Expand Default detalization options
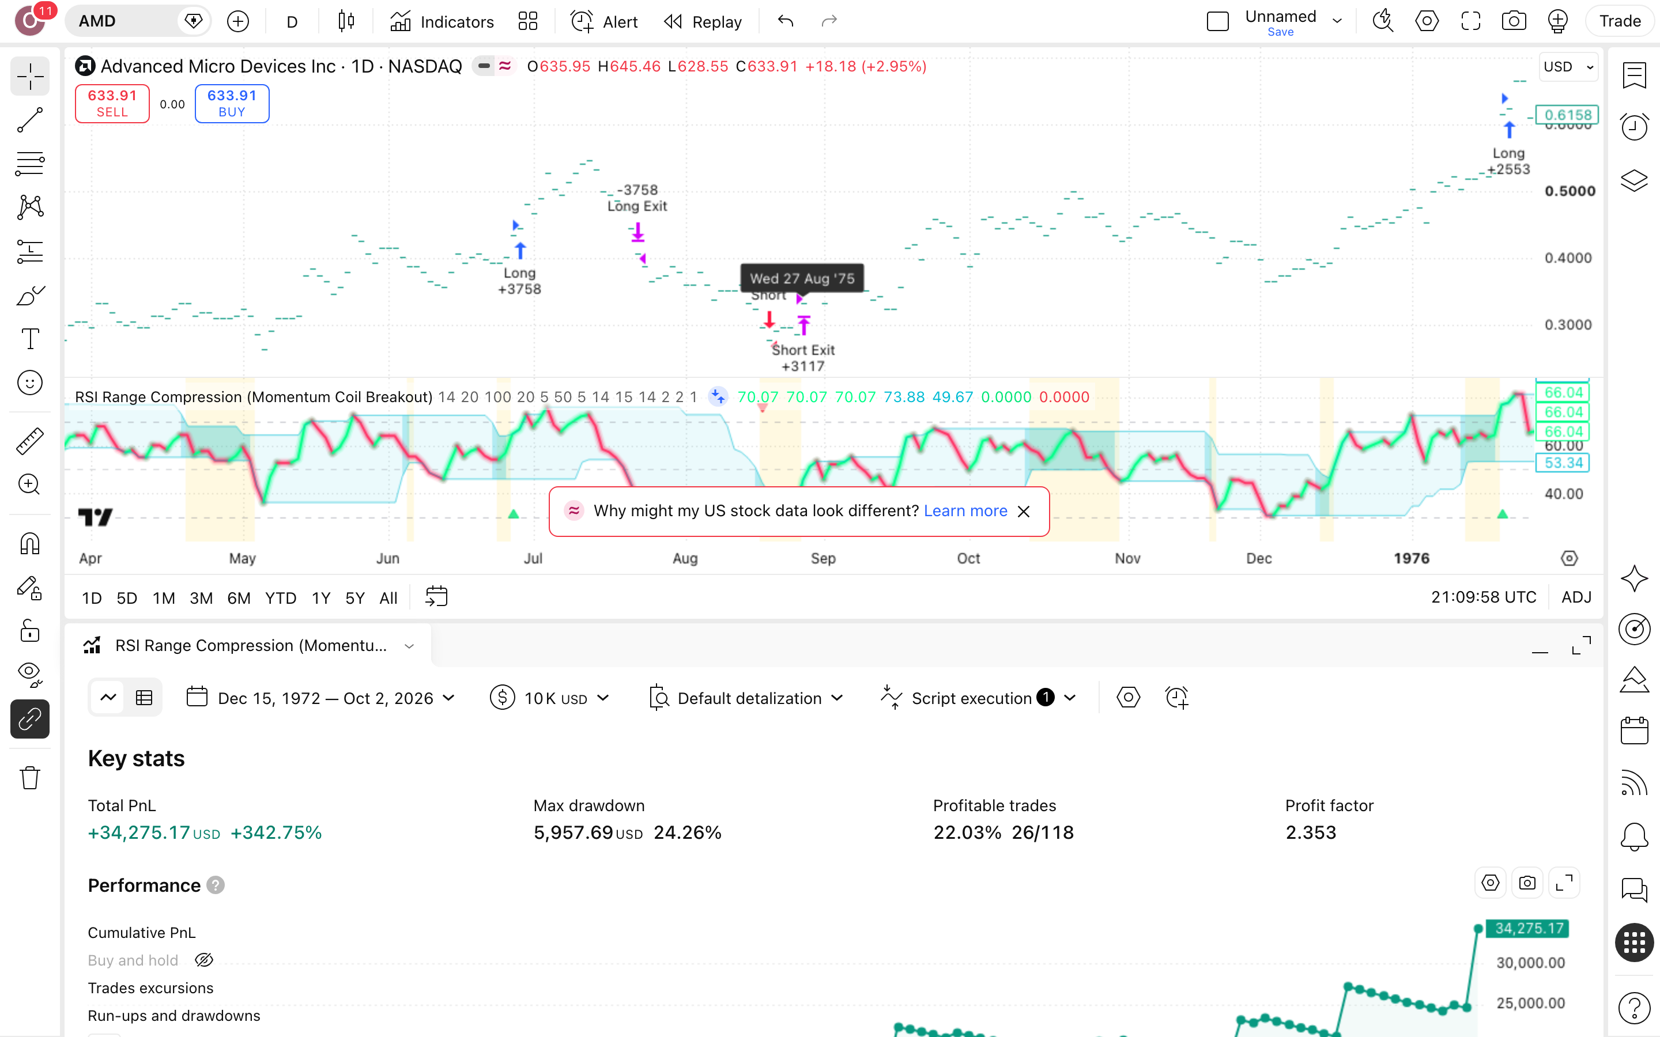 746,698
